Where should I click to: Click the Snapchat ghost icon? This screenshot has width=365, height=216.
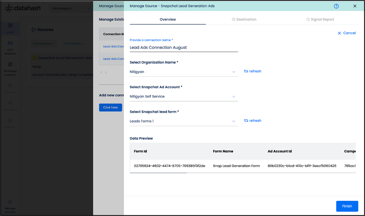click(x=35, y=58)
